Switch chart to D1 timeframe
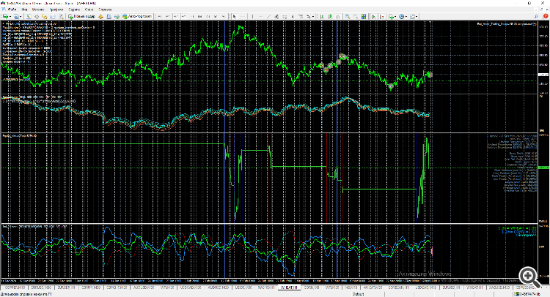The height and width of the screenshot is (297, 550). tap(208, 16)
